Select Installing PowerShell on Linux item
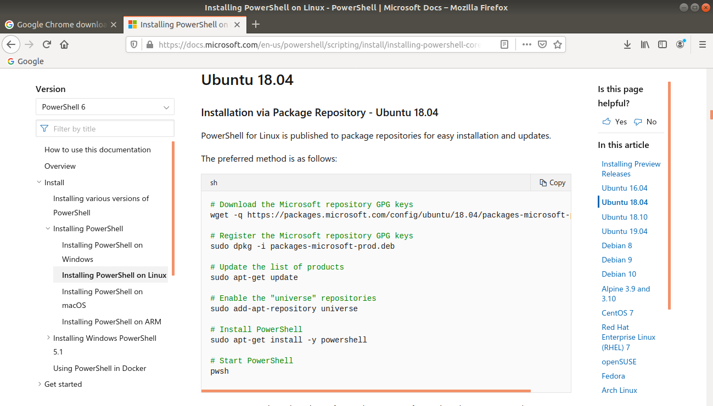713x406 pixels. (114, 275)
